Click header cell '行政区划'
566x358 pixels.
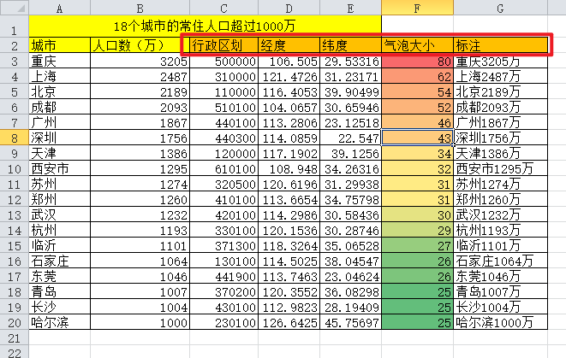[223, 45]
